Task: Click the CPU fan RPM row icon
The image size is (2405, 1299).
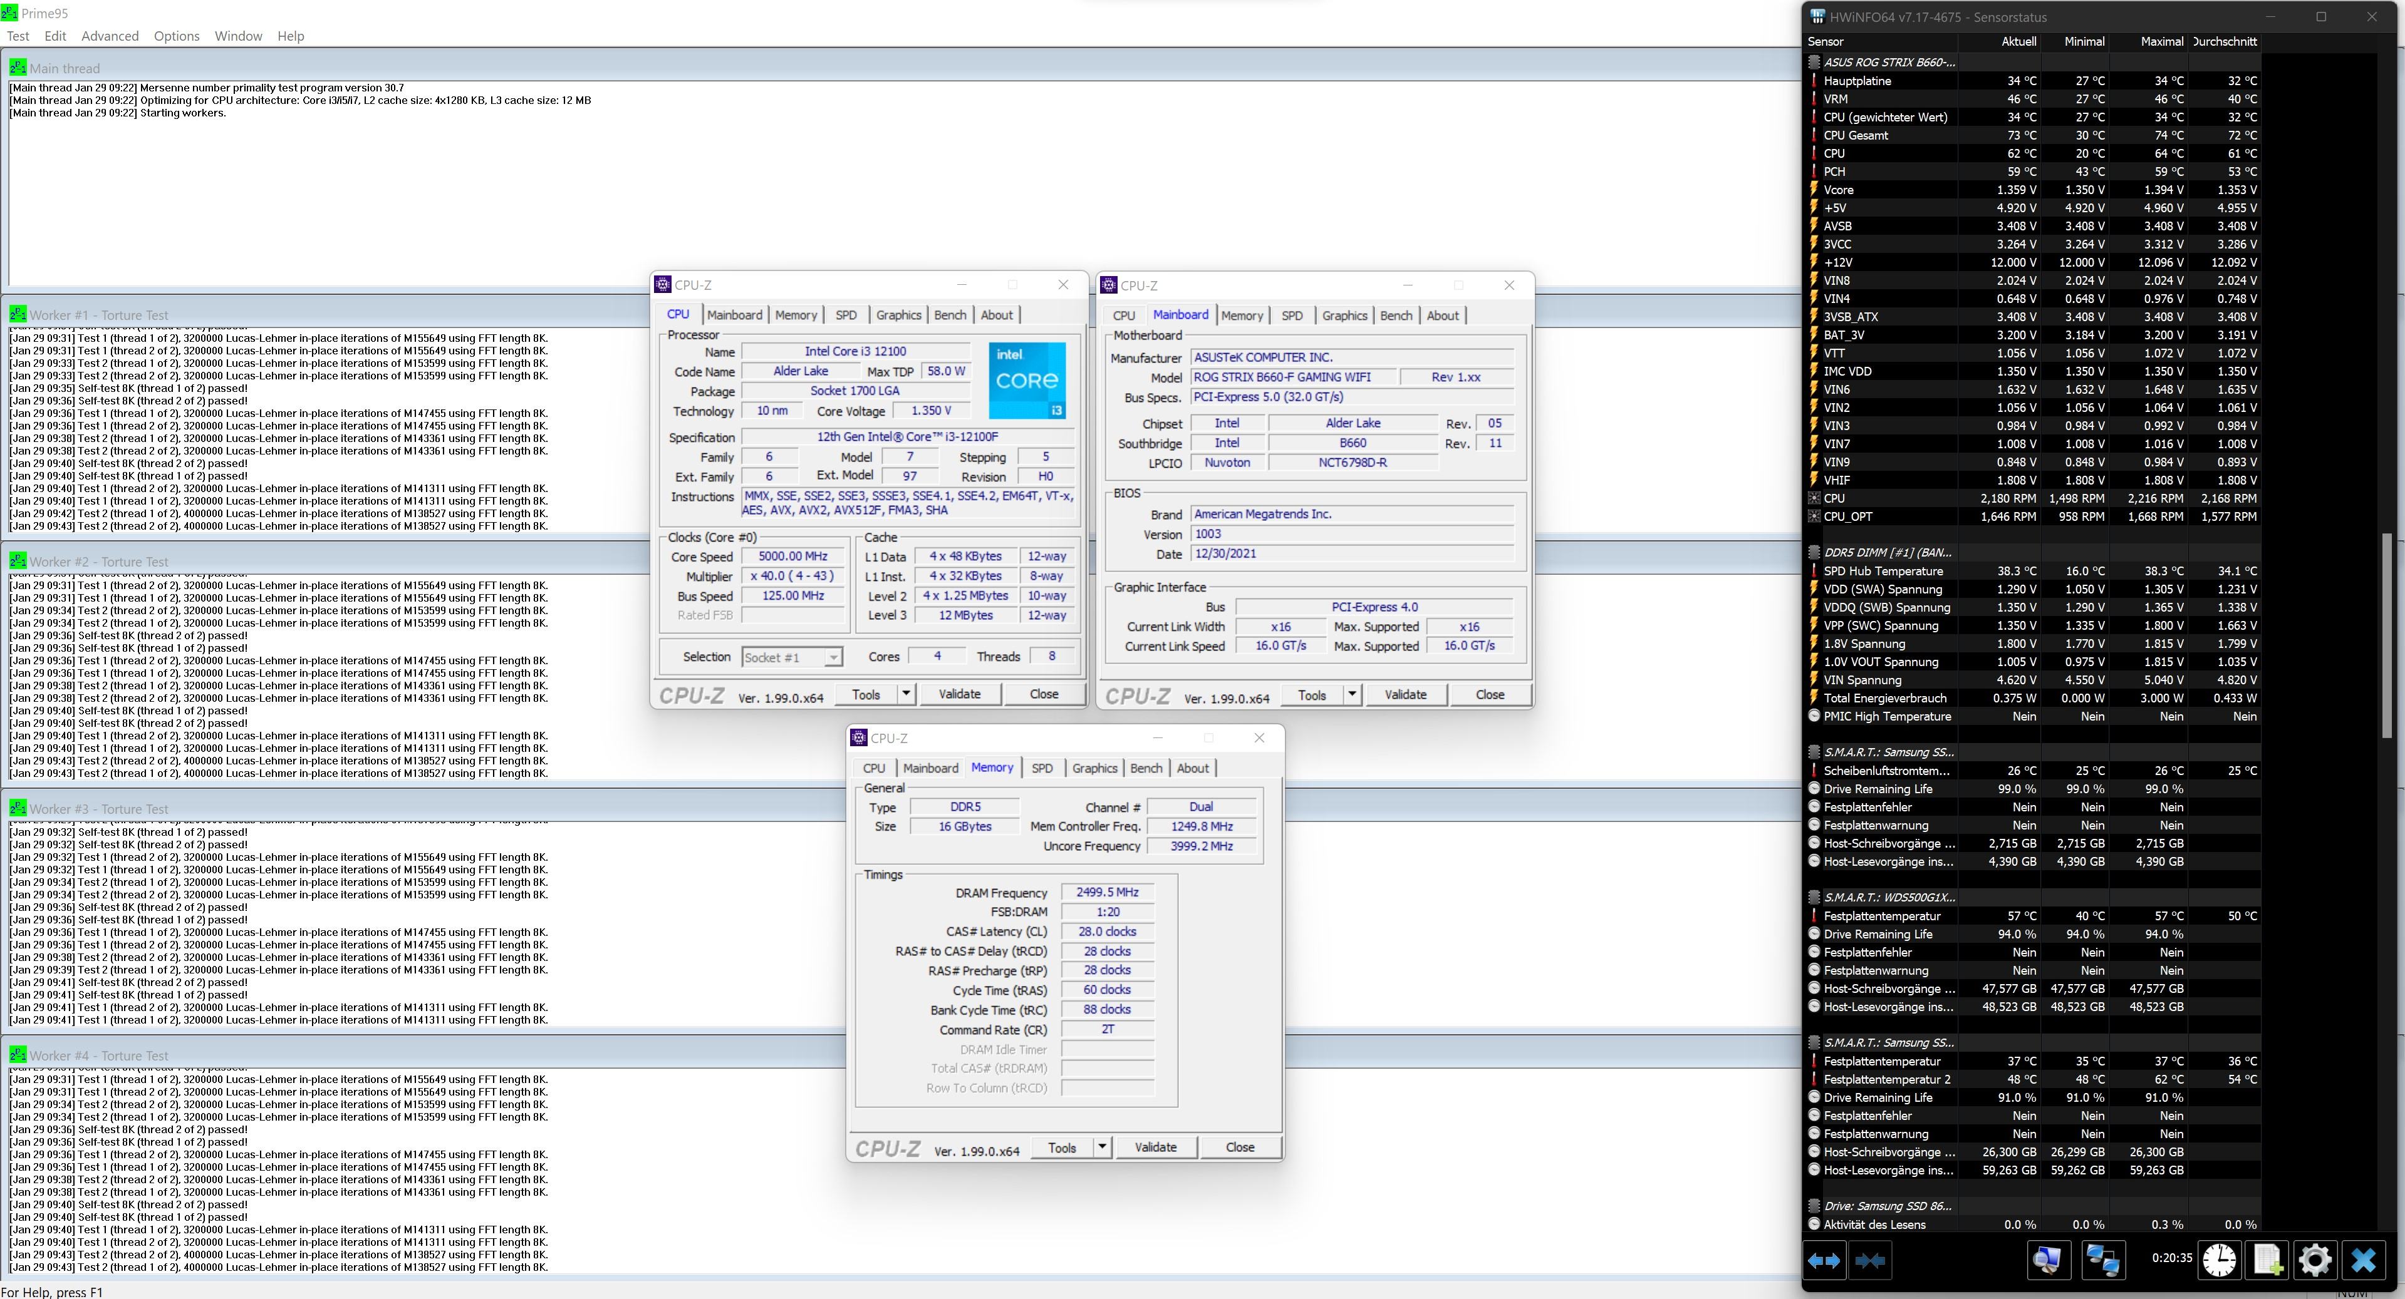Action: click(1814, 498)
